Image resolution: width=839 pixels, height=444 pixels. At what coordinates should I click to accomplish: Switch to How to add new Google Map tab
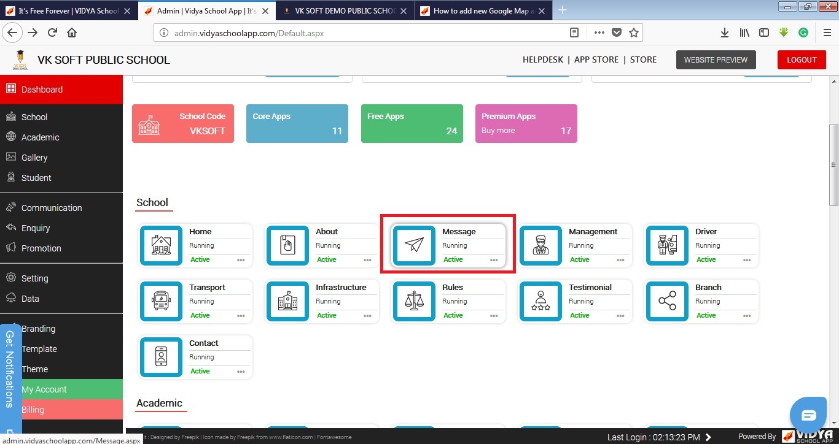[483, 10]
